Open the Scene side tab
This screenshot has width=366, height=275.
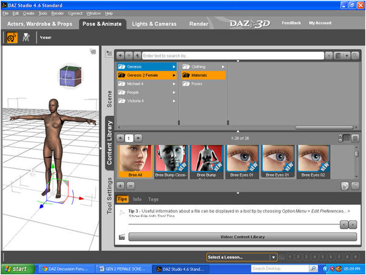point(109,99)
